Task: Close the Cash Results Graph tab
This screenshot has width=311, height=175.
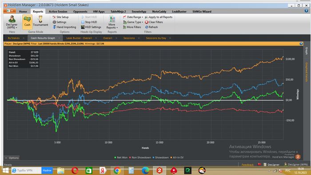Action: click(x=59, y=38)
